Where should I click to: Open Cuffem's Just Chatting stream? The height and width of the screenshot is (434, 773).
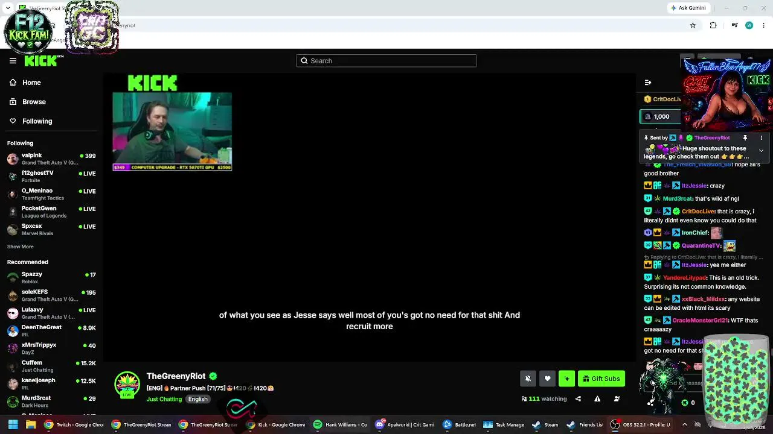(x=51, y=366)
